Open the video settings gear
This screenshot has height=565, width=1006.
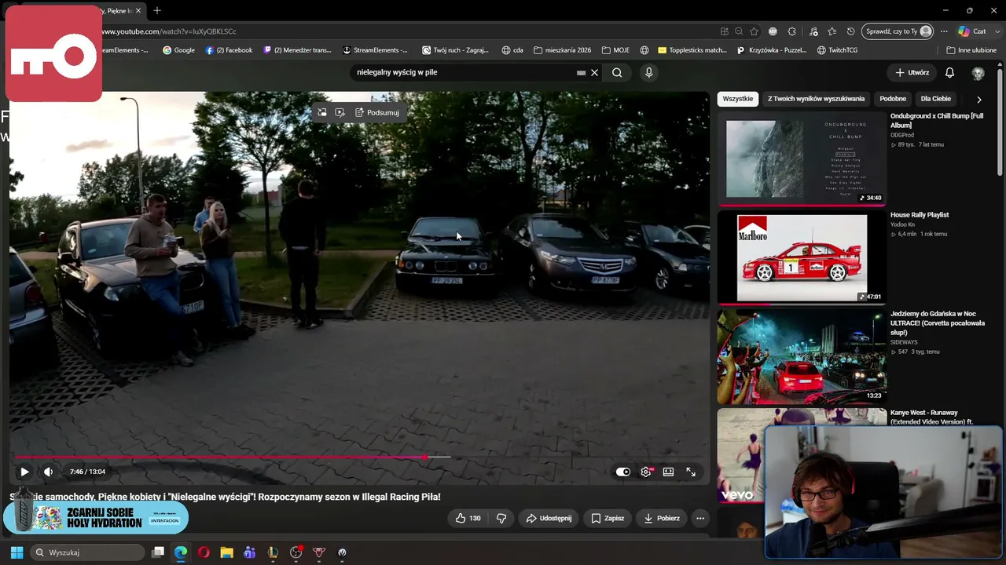click(x=646, y=472)
